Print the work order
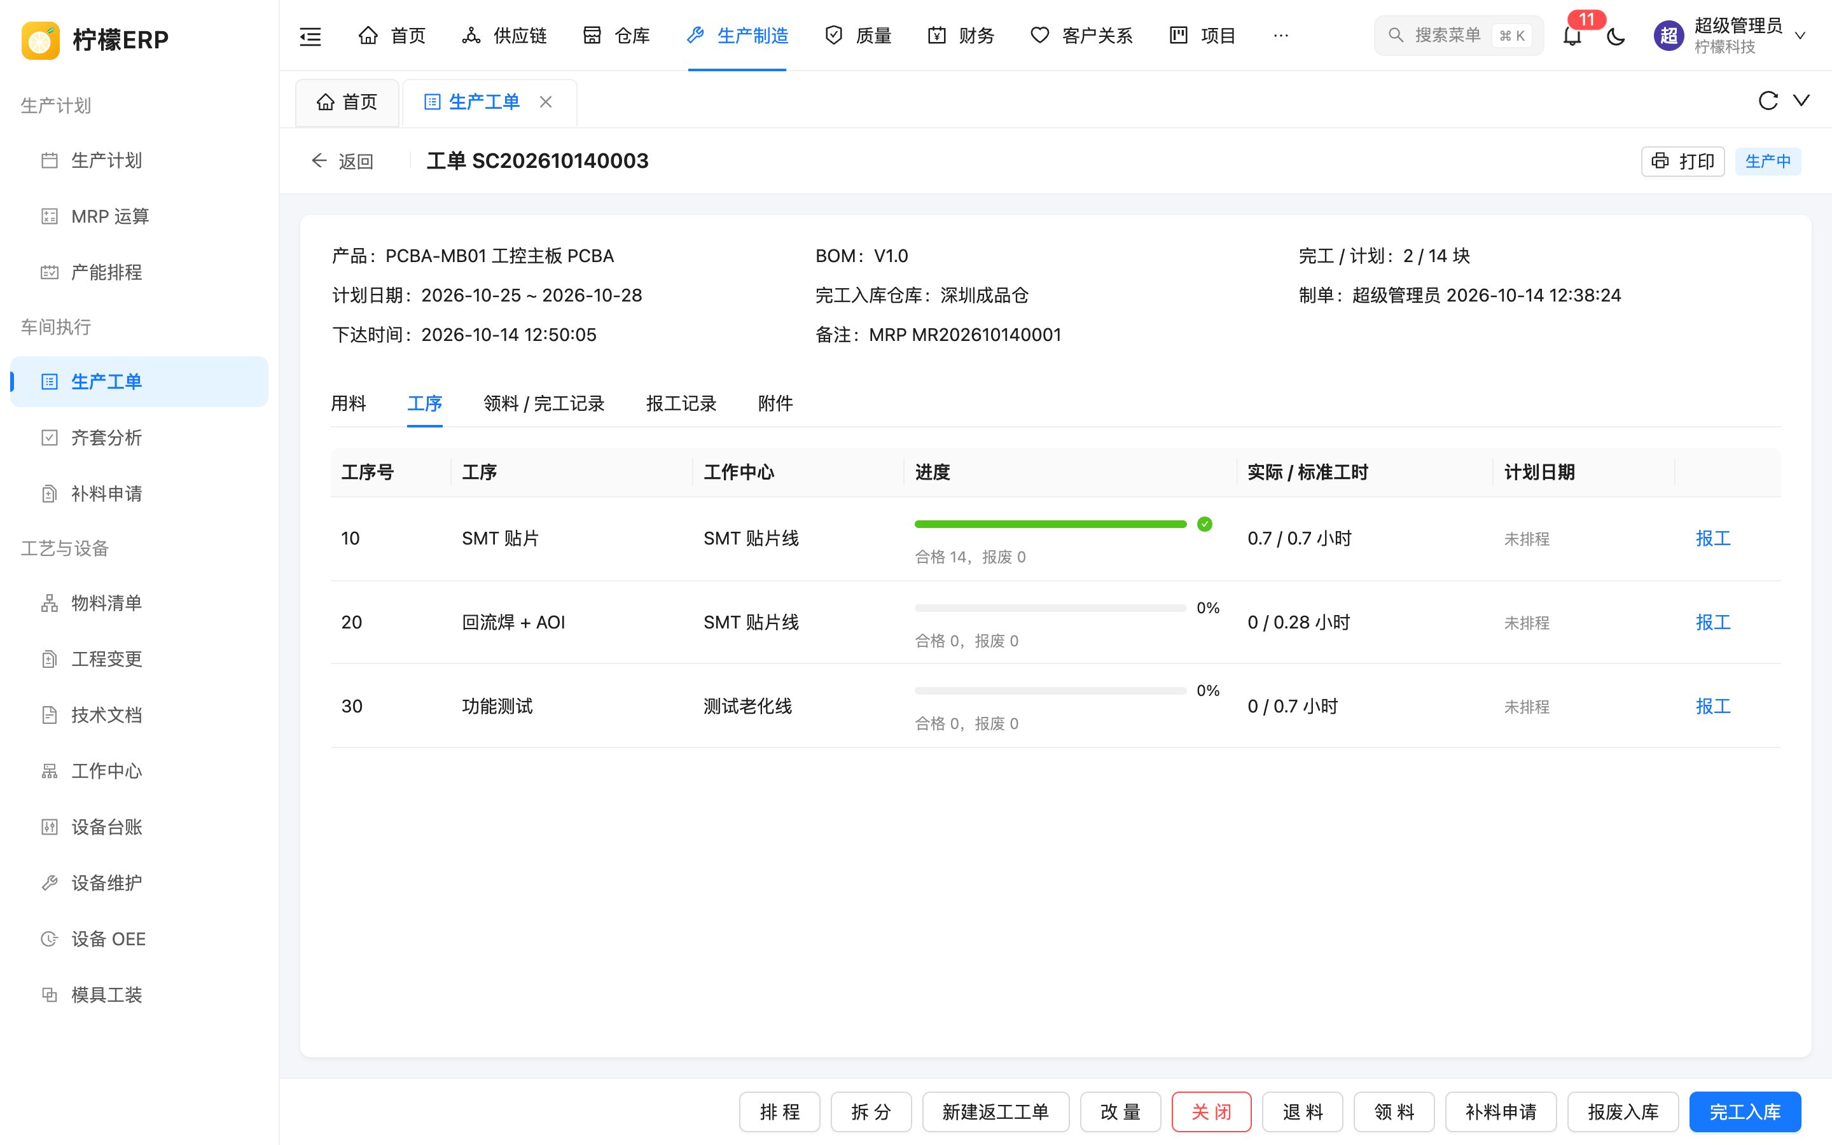The image size is (1832, 1145). click(x=1682, y=162)
